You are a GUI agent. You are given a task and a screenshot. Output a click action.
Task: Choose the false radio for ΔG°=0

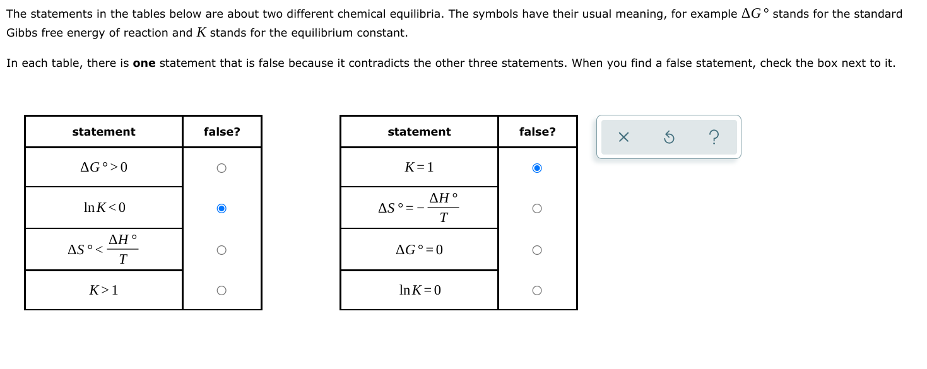pos(536,250)
